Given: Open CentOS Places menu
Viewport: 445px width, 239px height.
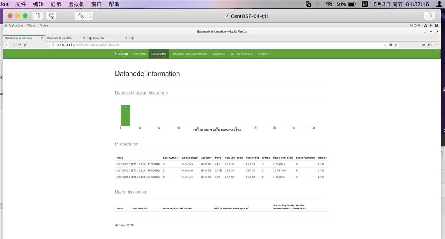Looking at the screenshot, I should click(31, 25).
